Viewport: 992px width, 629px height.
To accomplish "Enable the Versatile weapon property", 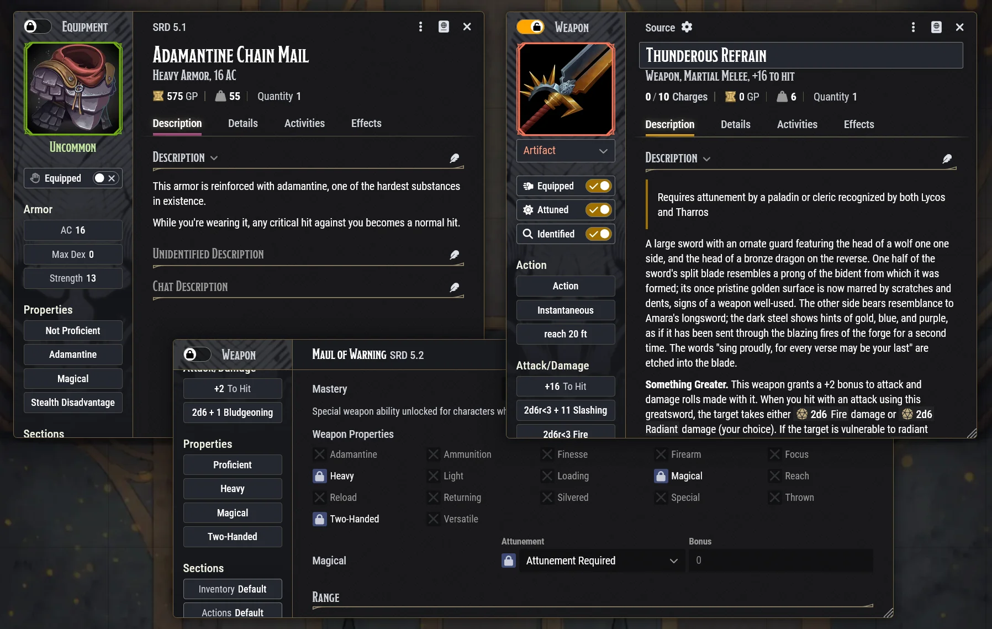I will (x=433, y=519).
